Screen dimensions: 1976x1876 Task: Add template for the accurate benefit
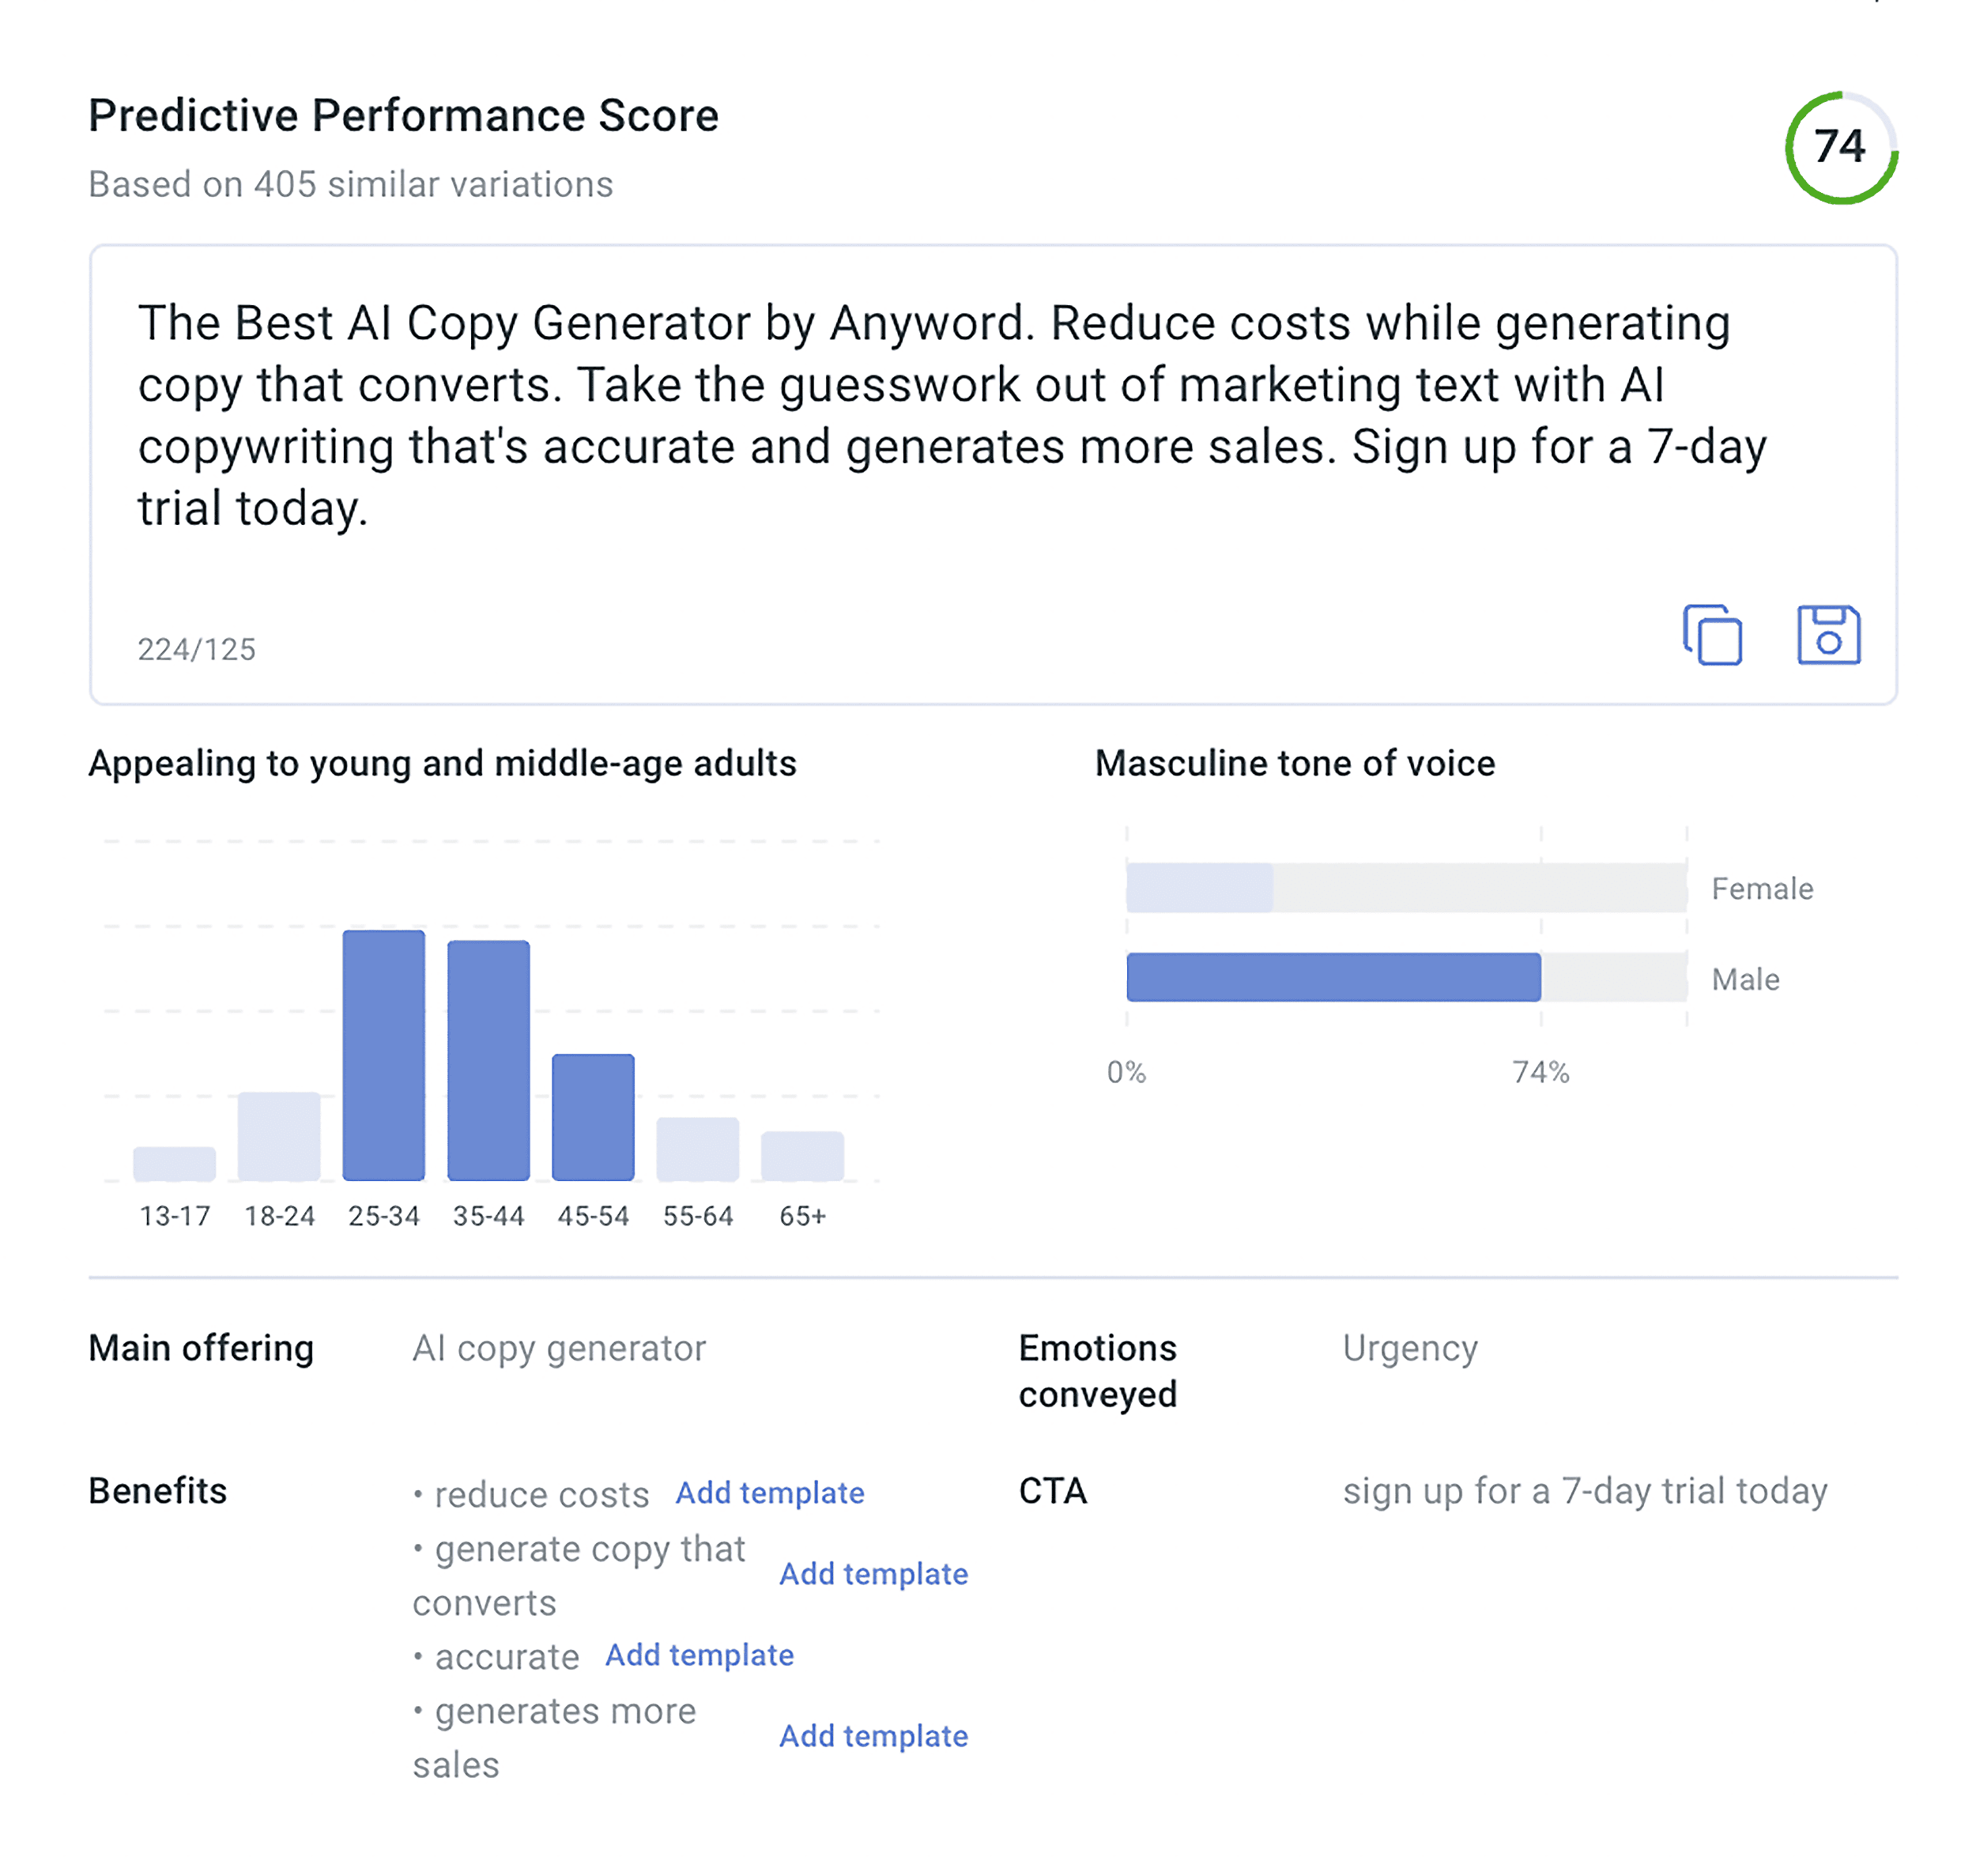pyautogui.click(x=699, y=1655)
